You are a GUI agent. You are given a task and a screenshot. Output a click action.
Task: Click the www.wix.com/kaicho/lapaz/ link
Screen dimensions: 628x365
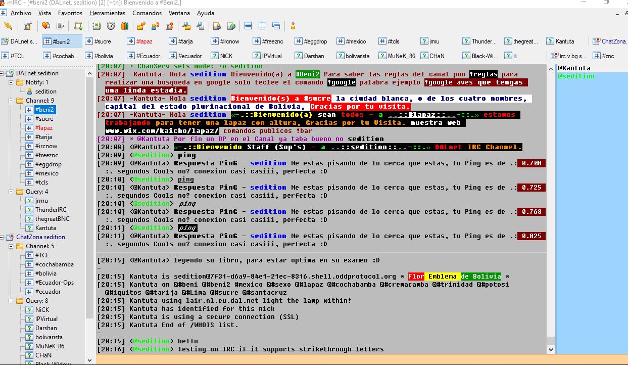pos(162,131)
